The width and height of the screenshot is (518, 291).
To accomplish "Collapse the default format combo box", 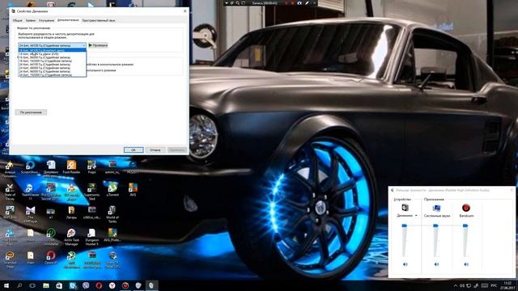I will click(83, 45).
